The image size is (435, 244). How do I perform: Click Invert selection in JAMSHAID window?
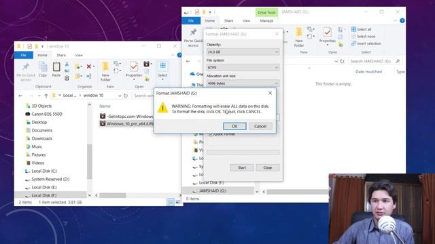tap(366, 43)
